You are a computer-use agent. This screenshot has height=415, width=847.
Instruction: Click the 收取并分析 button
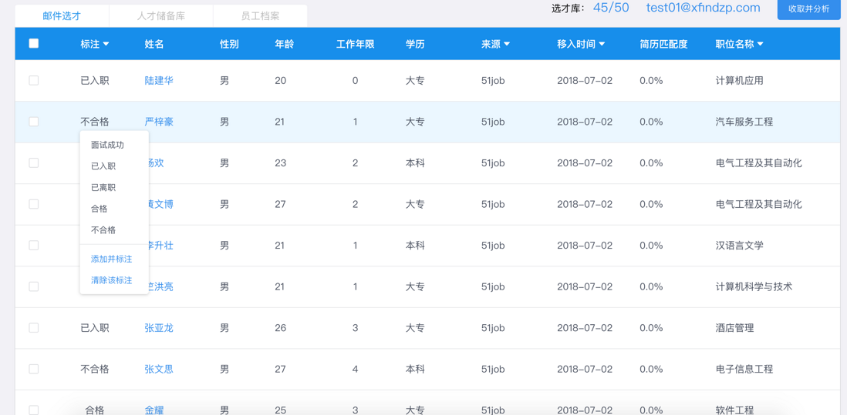(x=808, y=9)
